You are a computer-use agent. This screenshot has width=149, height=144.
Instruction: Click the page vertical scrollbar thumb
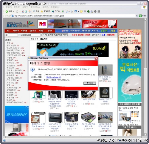point(145,44)
